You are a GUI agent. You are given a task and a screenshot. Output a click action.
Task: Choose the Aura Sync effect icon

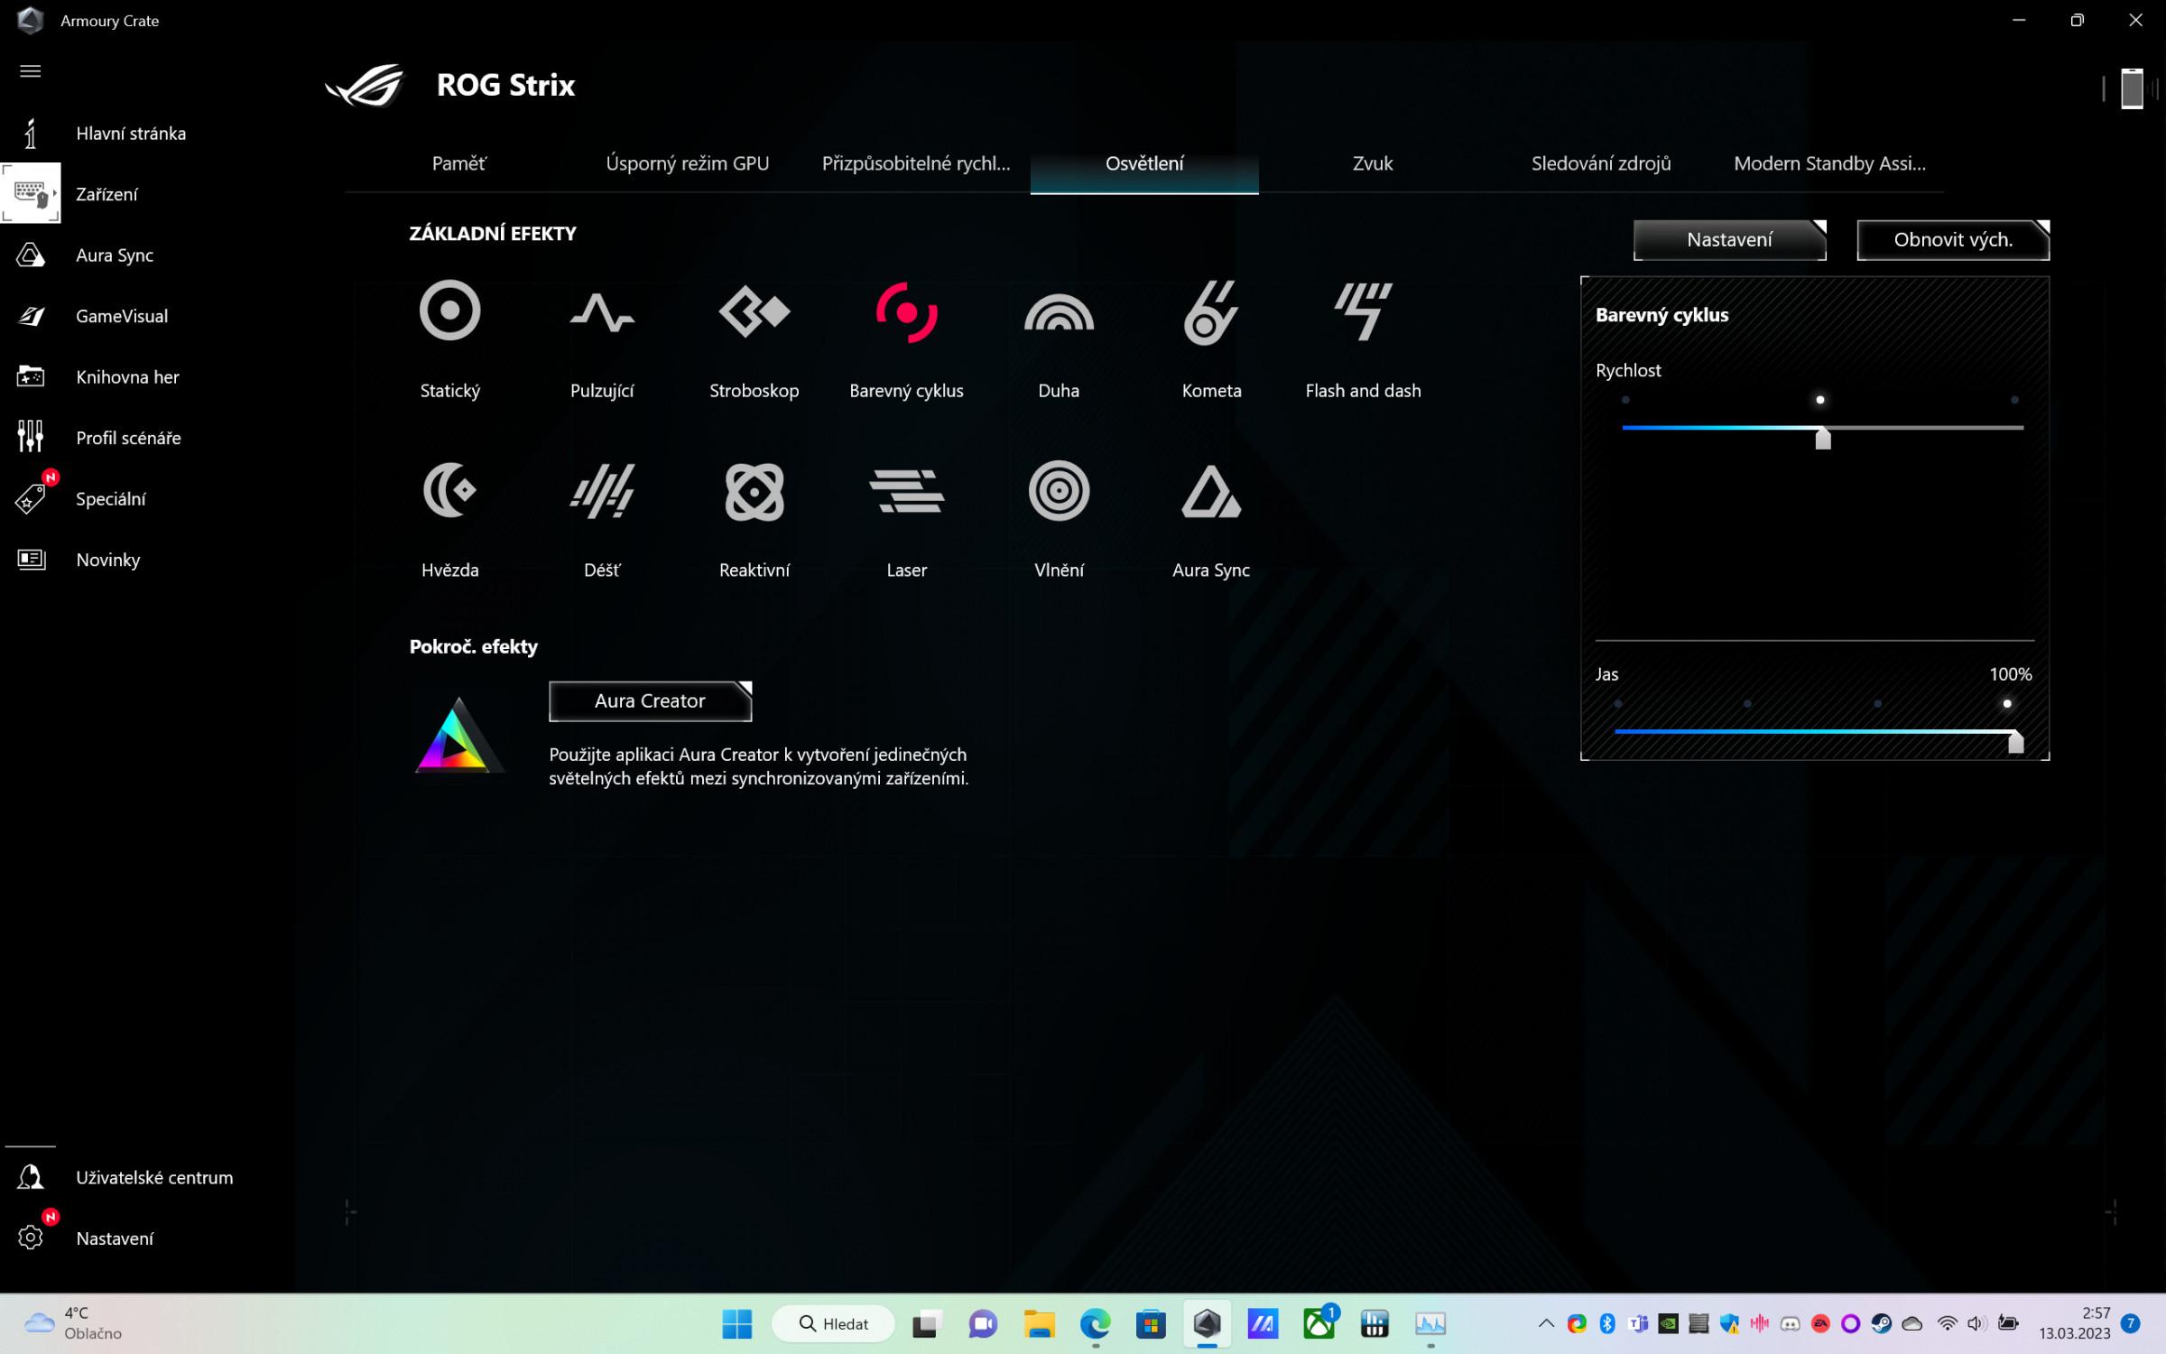[1211, 490]
